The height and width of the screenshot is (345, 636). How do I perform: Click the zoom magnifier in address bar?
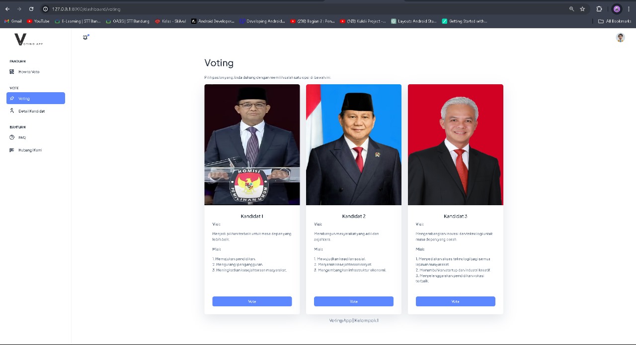coord(571,9)
